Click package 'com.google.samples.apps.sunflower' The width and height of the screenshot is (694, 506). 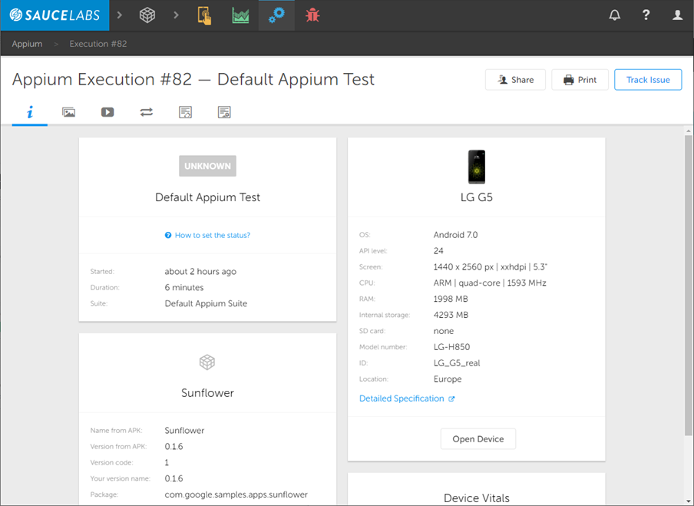(x=236, y=494)
